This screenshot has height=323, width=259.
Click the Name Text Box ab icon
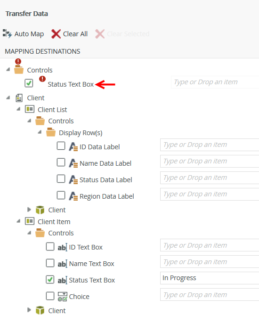pyautogui.click(x=63, y=264)
